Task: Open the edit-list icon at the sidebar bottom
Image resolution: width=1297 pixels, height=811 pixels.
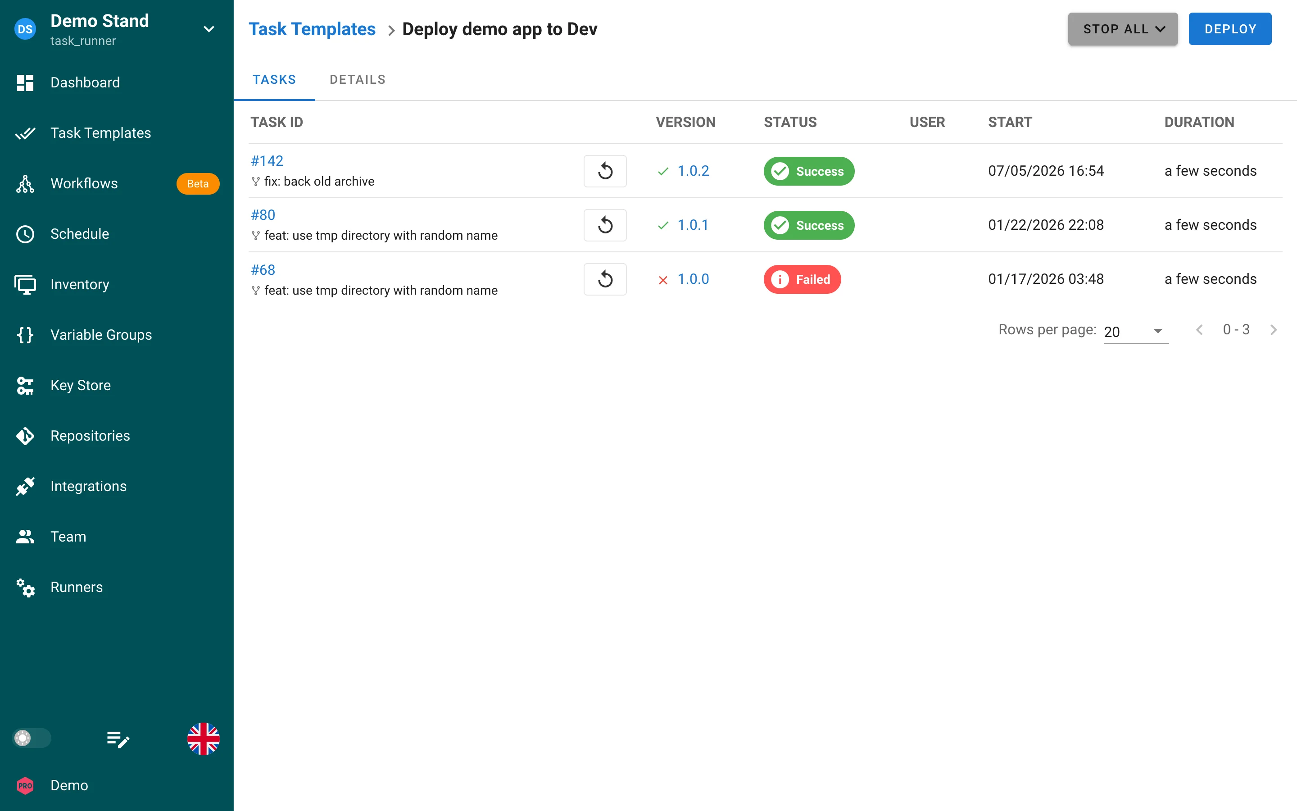Action: [x=118, y=739]
